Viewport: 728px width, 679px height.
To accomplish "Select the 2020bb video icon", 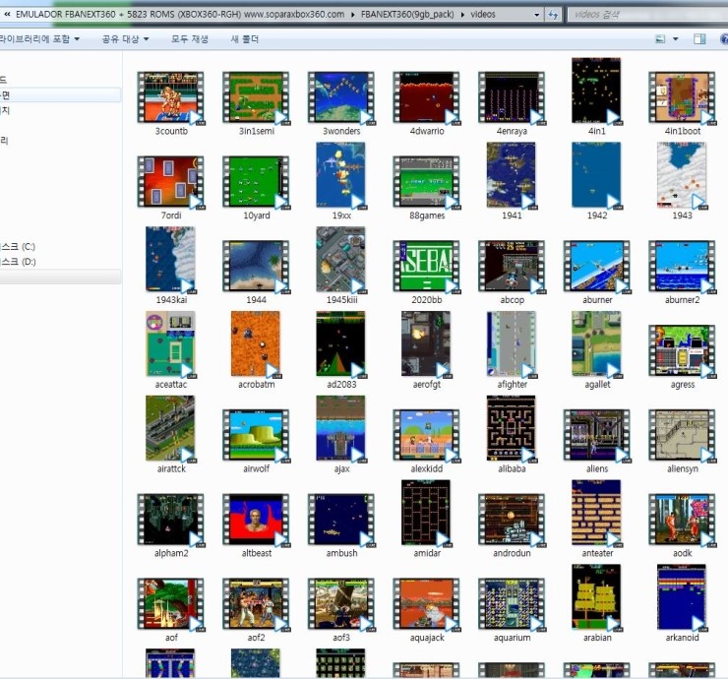I will (x=426, y=267).
